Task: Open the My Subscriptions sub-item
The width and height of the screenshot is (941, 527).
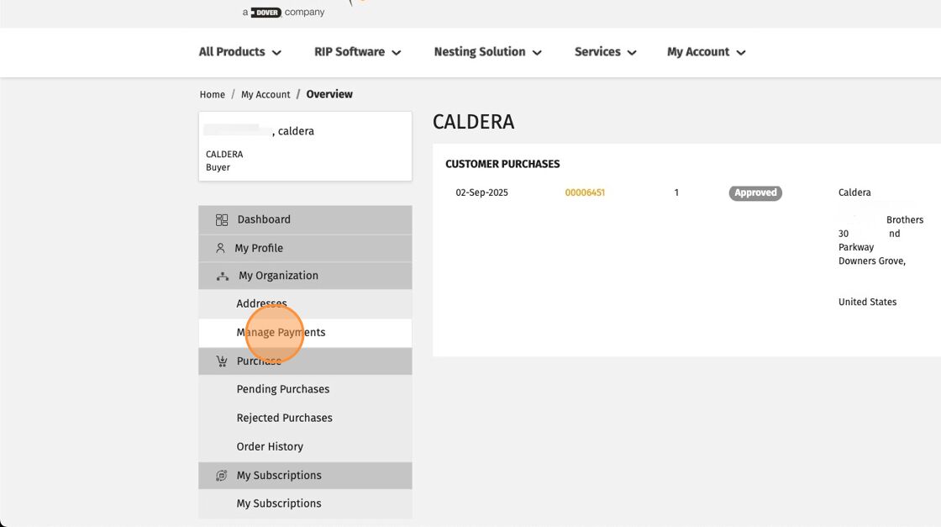Action: (305, 503)
